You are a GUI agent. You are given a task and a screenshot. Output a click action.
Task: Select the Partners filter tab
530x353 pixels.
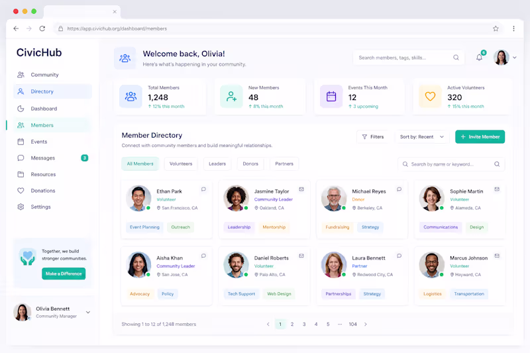[284, 164]
